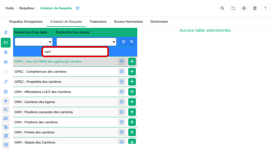Click the Création de Requête tab
This screenshot has height=164, width=275.
(x=66, y=22)
